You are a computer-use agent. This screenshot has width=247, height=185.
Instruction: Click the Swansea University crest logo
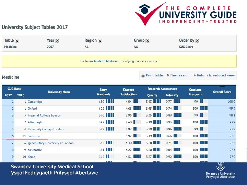tap(220, 166)
